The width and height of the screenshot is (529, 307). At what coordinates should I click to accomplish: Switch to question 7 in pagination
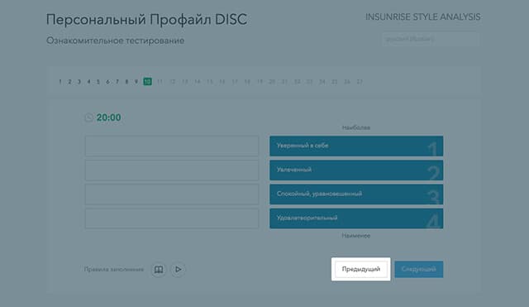click(x=117, y=82)
